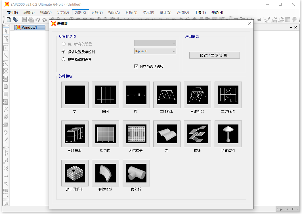Click the 'nd' toolbar button
The width and height of the screenshot is (302, 214).
[x=259, y=20]
